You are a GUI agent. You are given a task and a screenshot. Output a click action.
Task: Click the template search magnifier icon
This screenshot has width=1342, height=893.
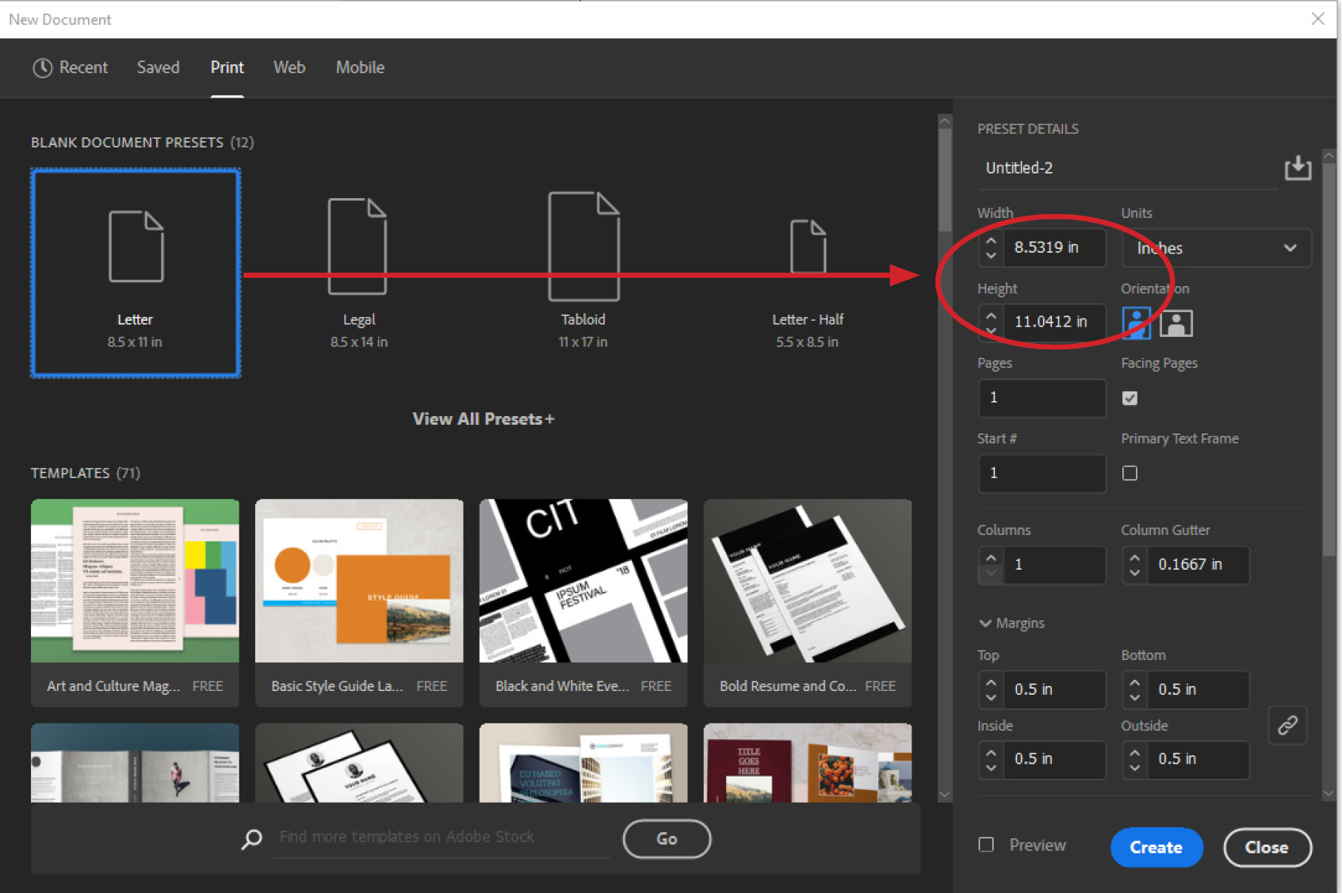point(251,838)
